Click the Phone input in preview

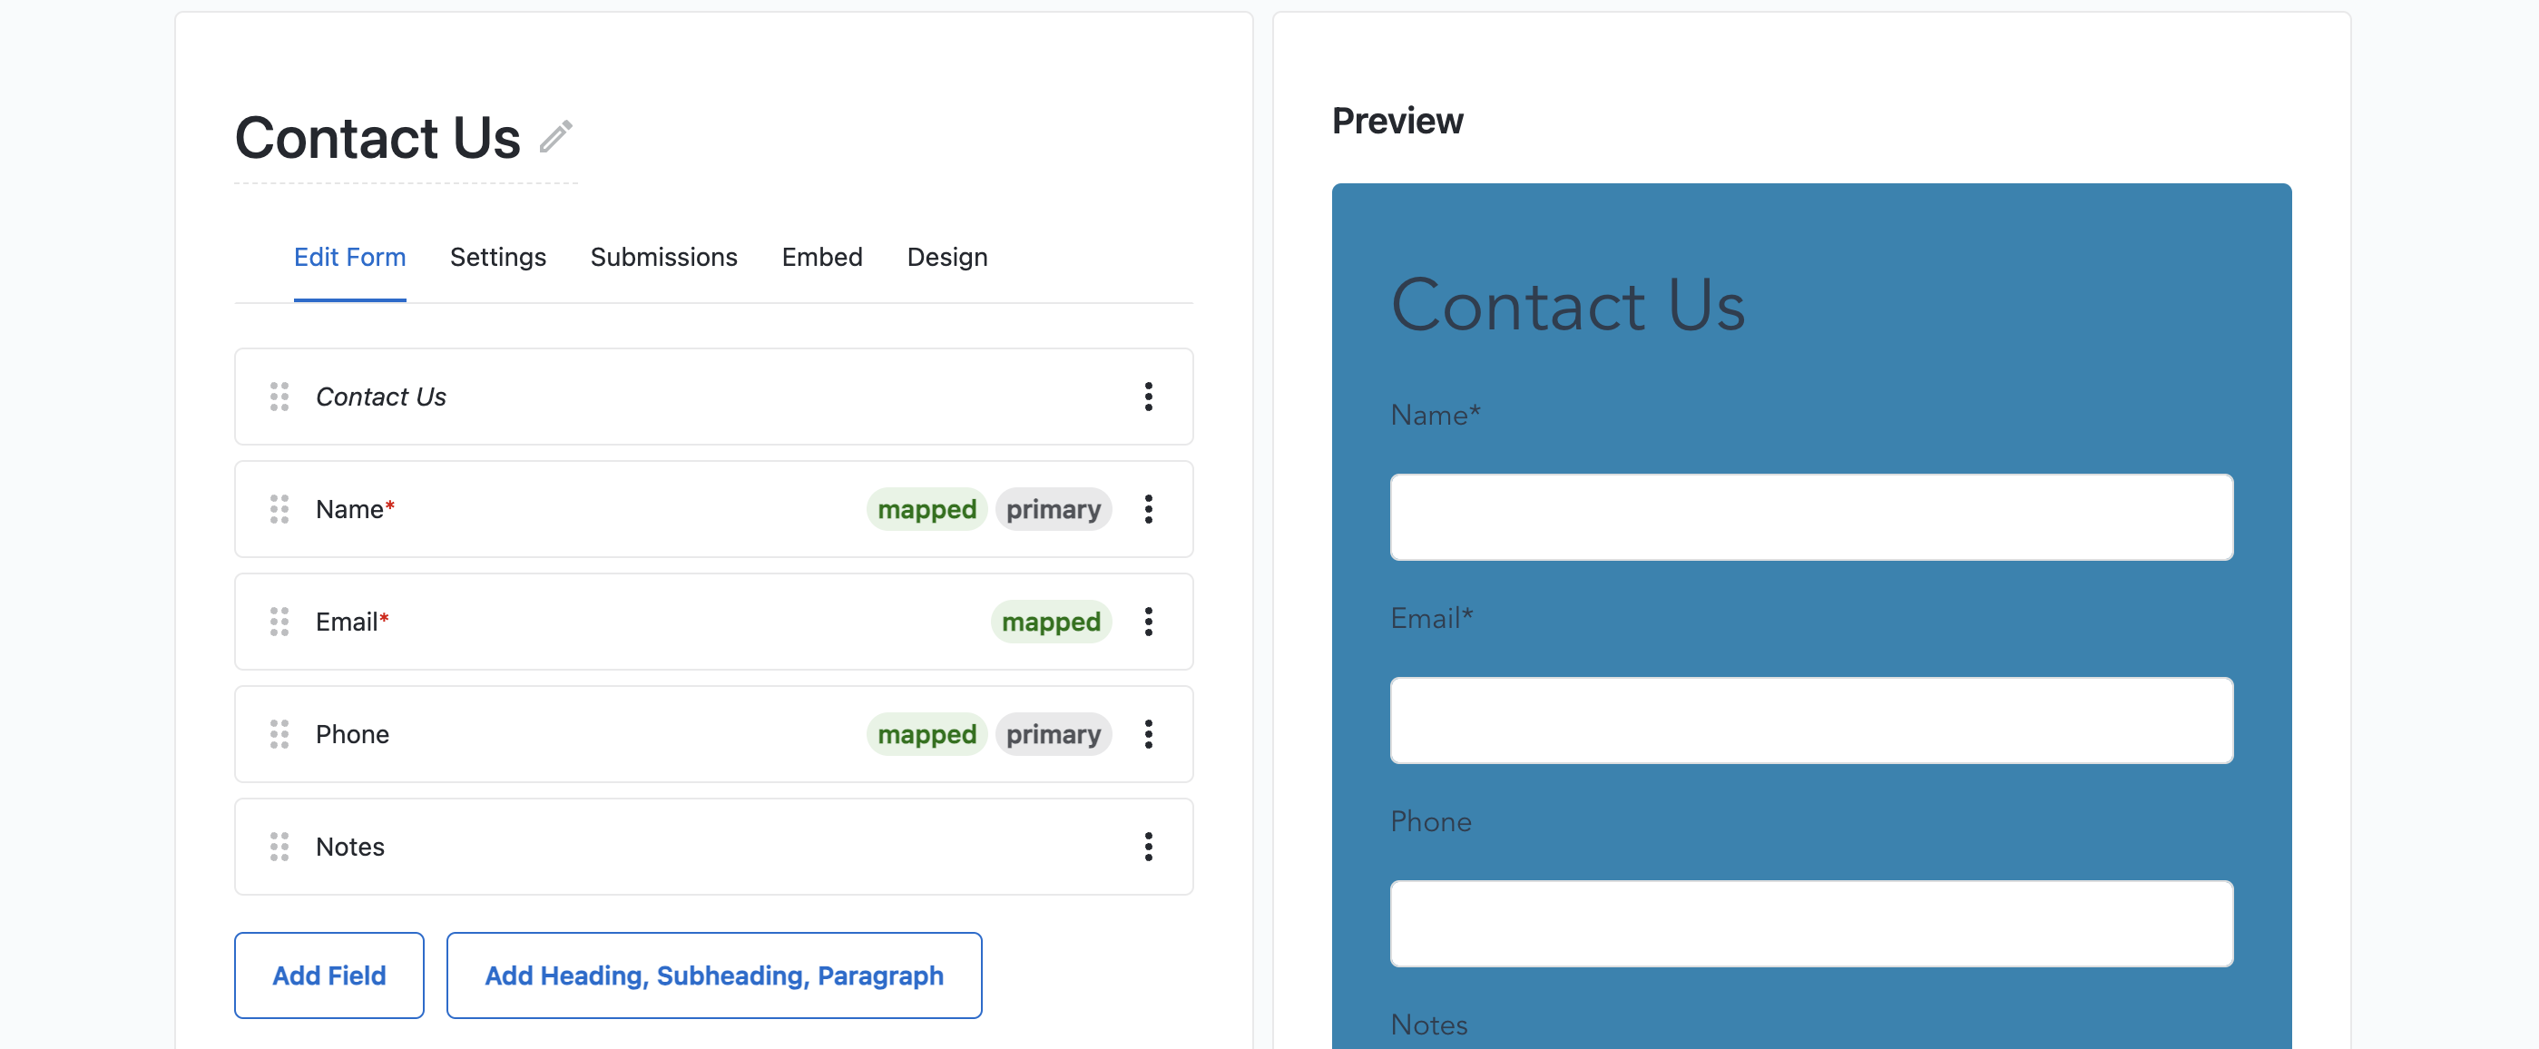(x=1811, y=923)
